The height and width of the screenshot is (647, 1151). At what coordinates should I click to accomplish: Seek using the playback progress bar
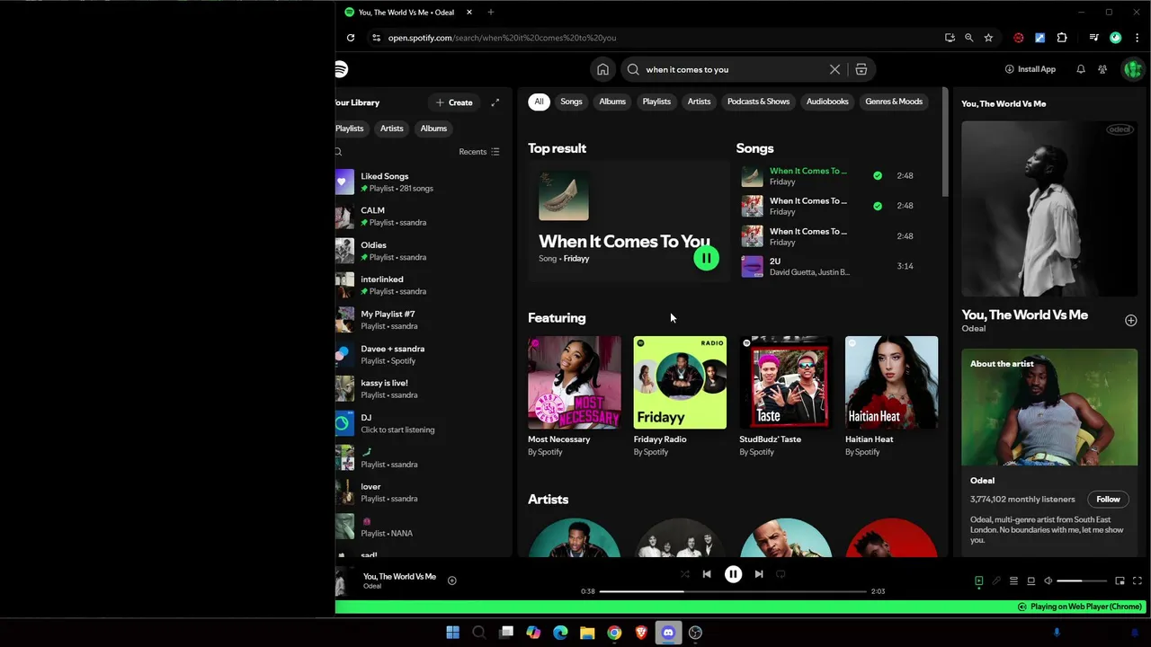[732, 591]
